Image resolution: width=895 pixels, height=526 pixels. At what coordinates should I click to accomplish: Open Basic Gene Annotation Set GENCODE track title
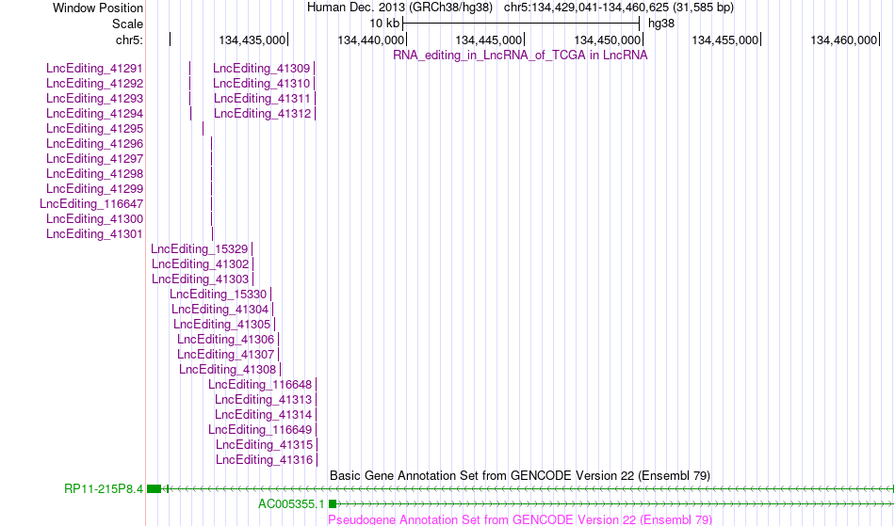520,475
